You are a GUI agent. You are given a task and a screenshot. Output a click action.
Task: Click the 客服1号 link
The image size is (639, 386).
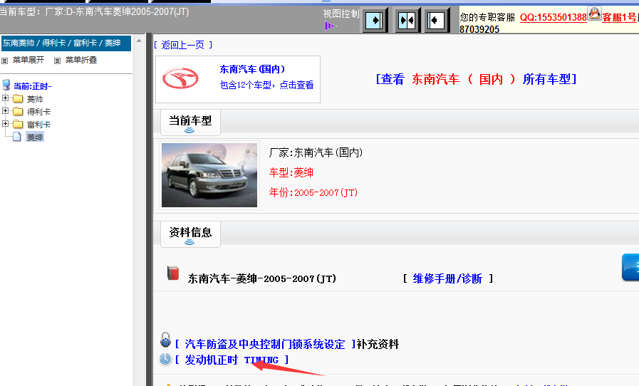(x=619, y=17)
